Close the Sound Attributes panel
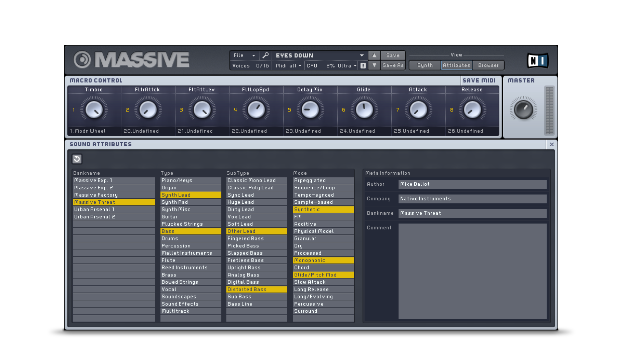The height and width of the screenshot is (354, 622). coord(551,145)
